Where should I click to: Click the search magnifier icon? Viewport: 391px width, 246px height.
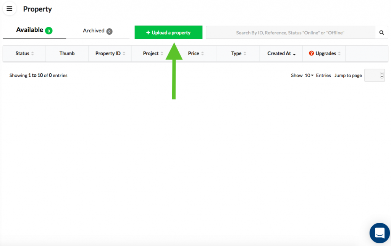coord(381,32)
